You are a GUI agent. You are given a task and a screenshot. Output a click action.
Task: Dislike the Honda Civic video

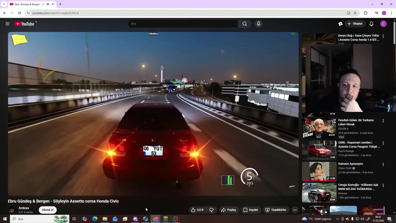pyautogui.click(x=212, y=210)
